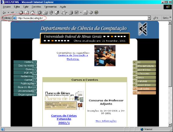Click the flower-shaped toolbar icon
The width and height of the screenshot is (173, 132).
click(96, 13)
